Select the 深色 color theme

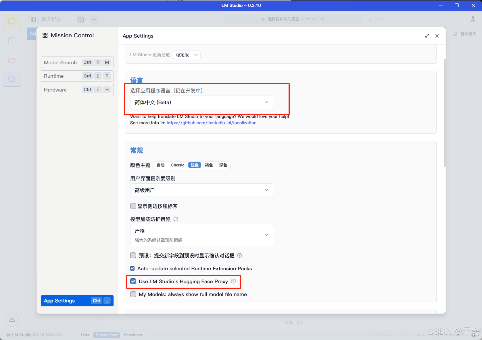click(x=223, y=165)
